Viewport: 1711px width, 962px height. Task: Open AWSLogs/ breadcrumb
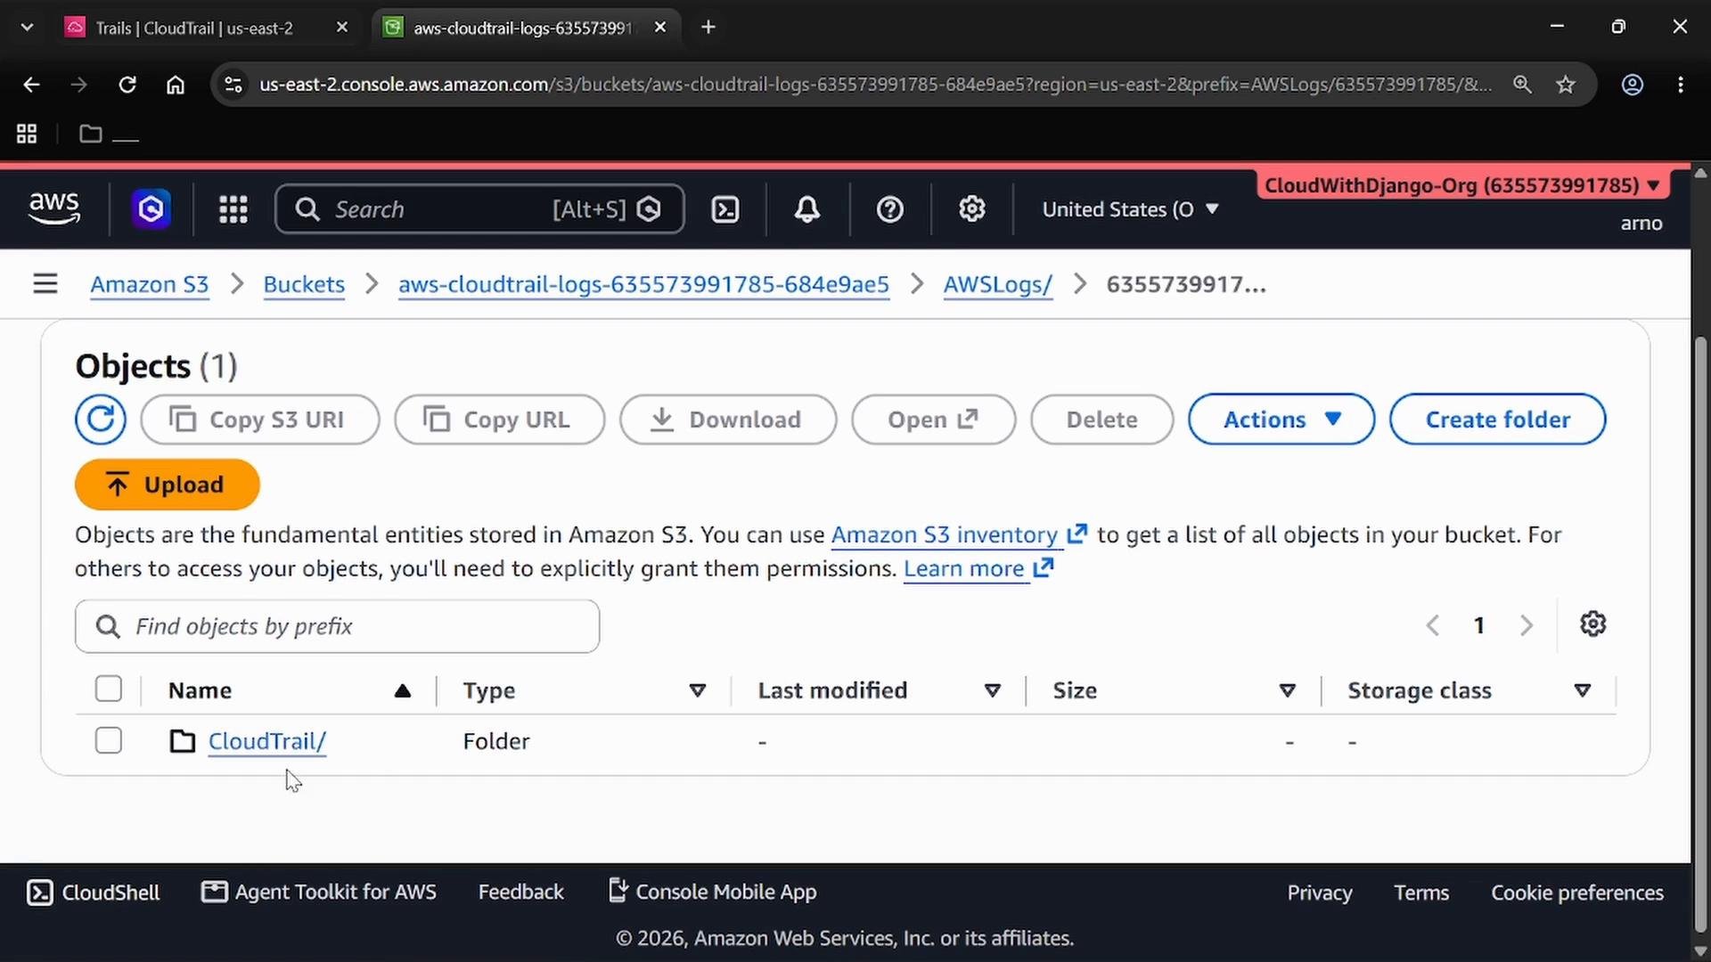(x=998, y=284)
